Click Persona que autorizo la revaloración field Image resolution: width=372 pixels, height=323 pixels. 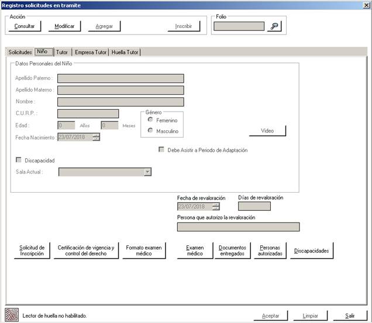point(239,227)
